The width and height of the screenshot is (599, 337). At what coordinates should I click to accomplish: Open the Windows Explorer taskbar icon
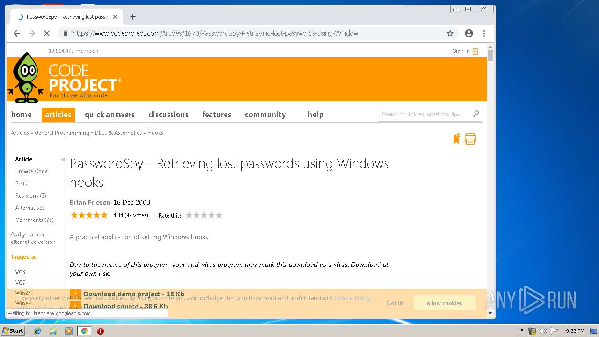[x=53, y=331]
